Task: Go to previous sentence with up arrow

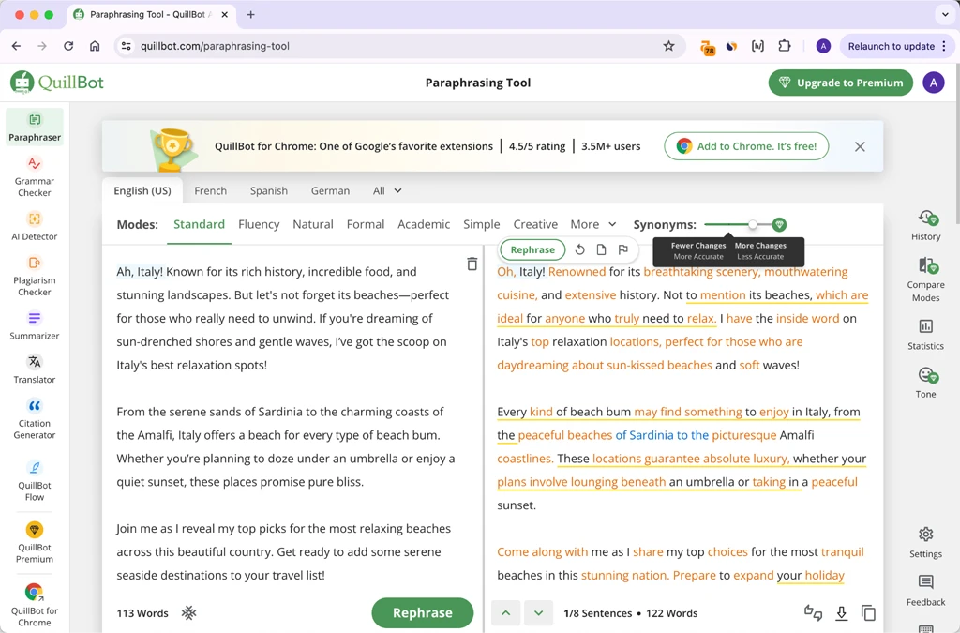Action: (x=505, y=612)
